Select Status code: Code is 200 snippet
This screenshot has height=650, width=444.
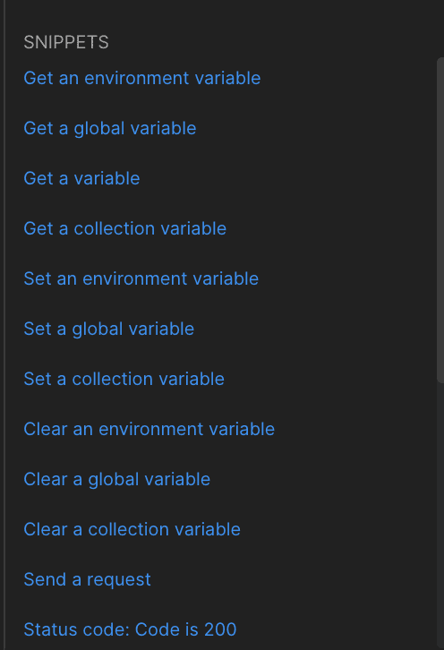point(130,629)
